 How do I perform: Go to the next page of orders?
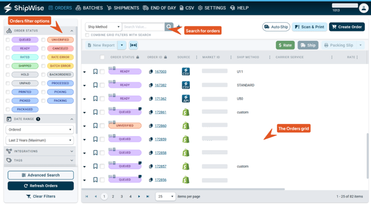point(139,196)
